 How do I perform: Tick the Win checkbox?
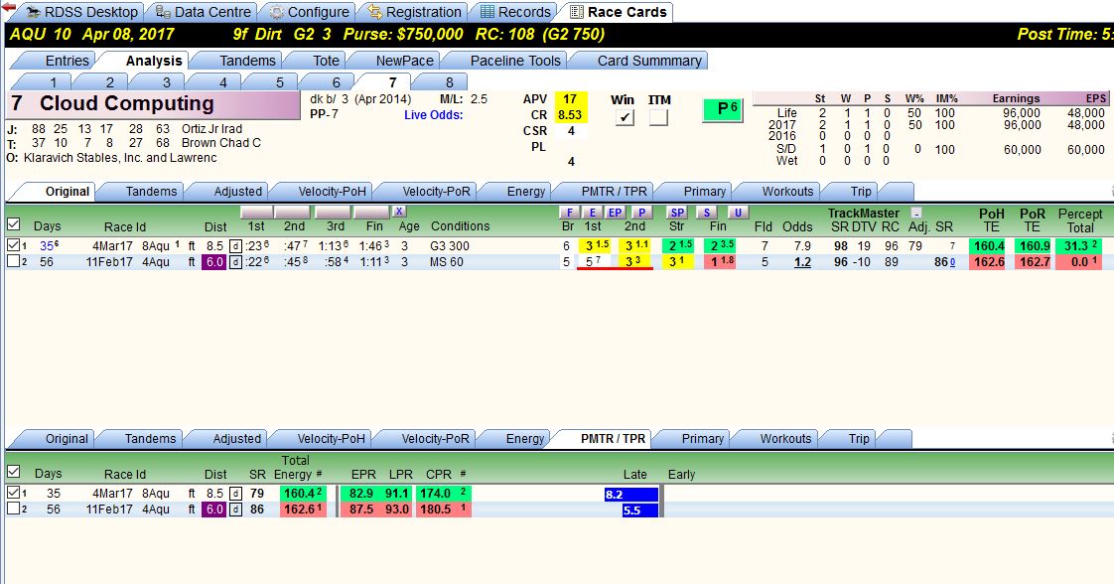coord(625,117)
